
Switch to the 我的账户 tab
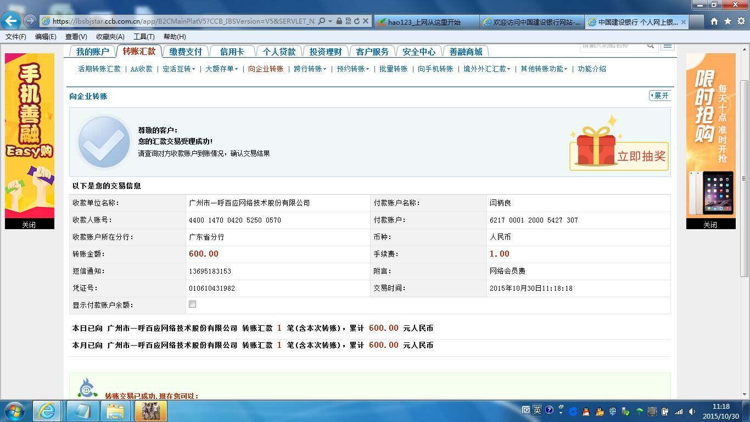click(x=92, y=52)
